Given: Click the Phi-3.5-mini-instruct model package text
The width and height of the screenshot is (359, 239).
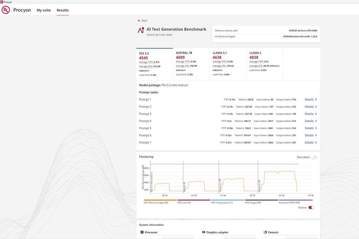Looking at the screenshot, I should [175, 85].
